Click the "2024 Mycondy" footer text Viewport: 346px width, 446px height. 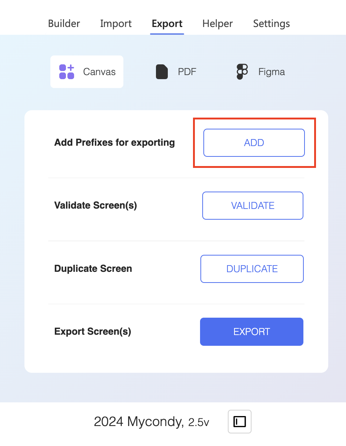coord(139,422)
